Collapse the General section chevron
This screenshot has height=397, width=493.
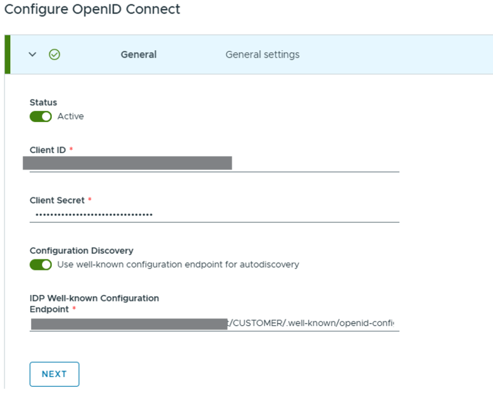pos(32,54)
